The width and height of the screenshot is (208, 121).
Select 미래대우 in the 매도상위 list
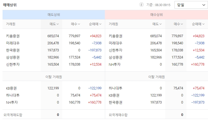pos(13,43)
